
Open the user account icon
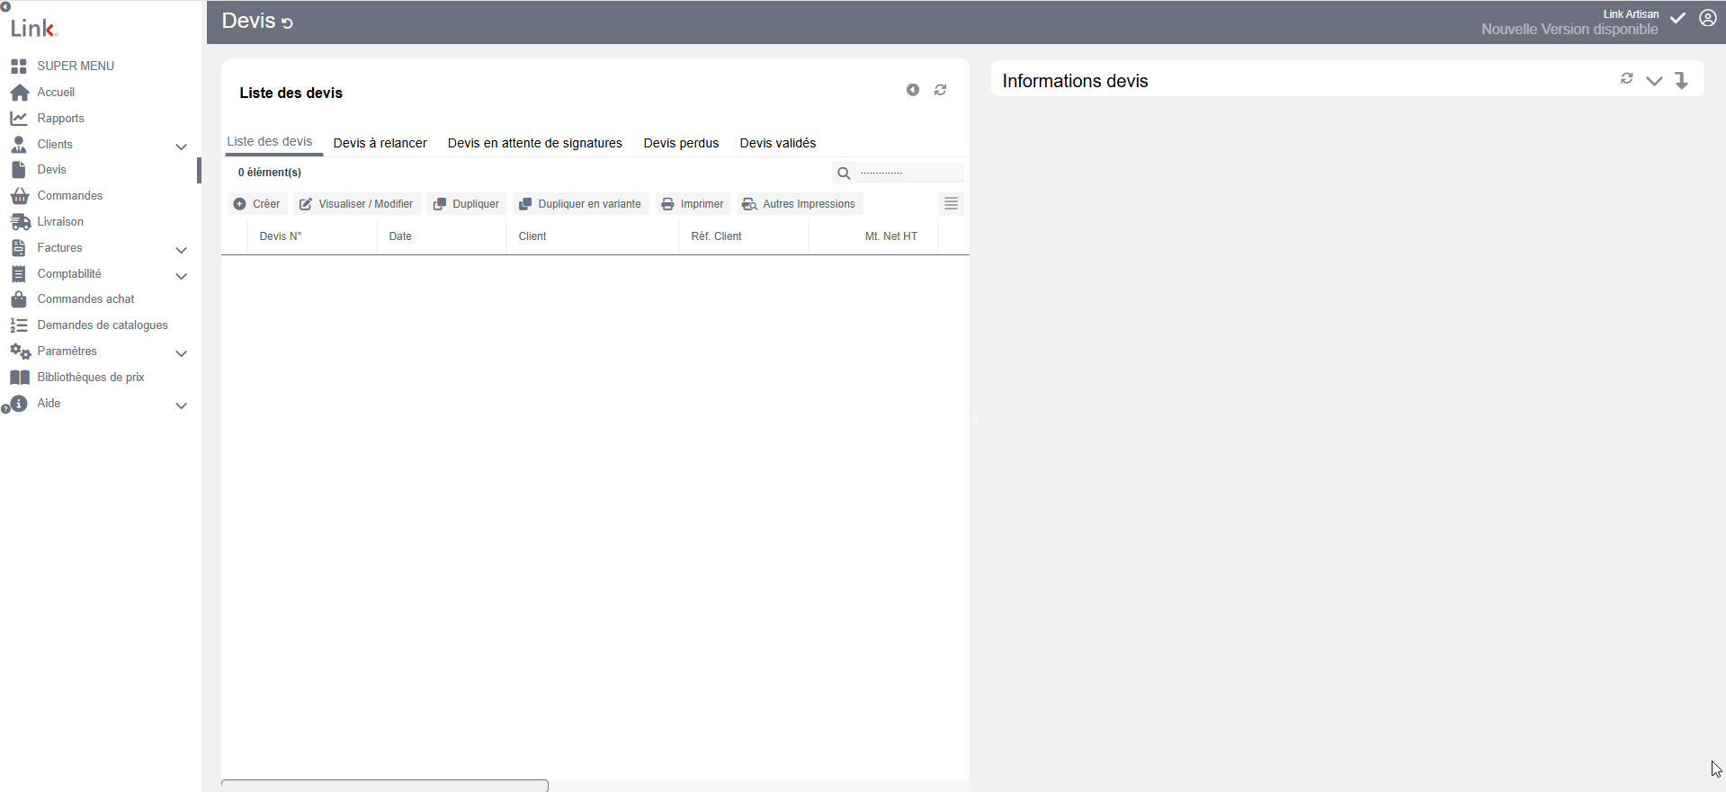[x=1708, y=18]
